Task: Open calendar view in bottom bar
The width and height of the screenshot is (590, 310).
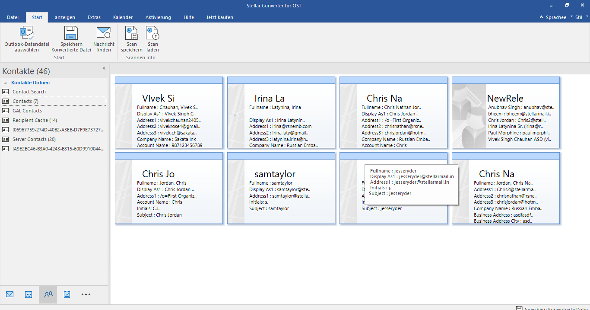Action: [29, 294]
